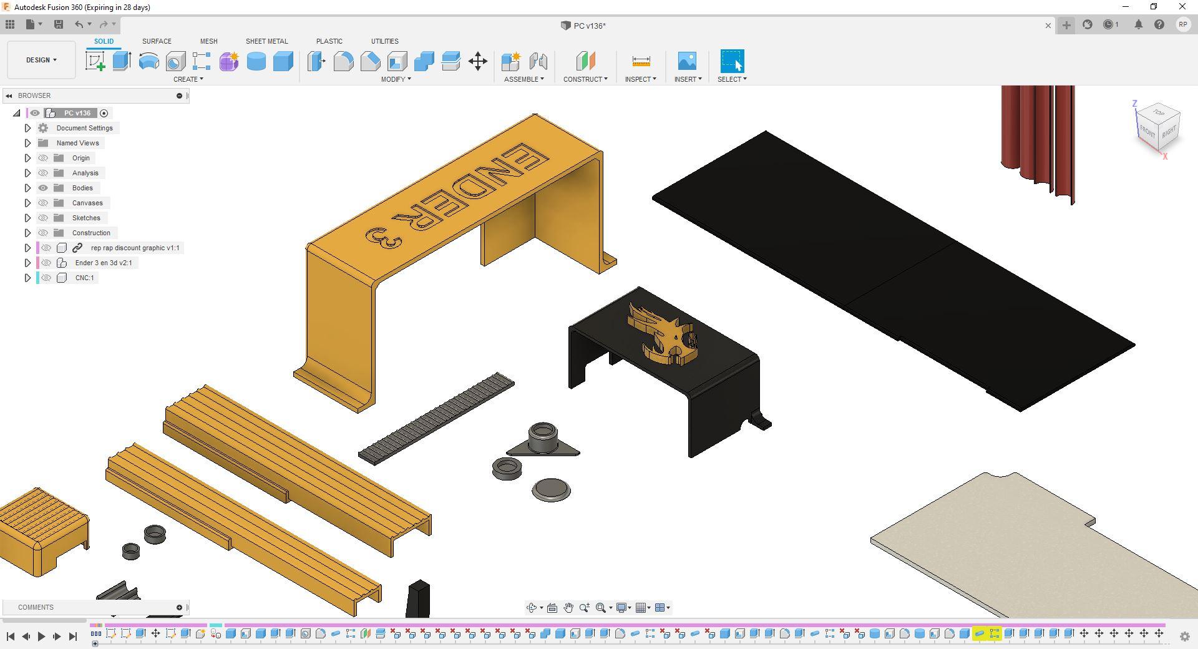Open the Rectangular Pattern tool
This screenshot has height=649, width=1198.
pos(202,61)
